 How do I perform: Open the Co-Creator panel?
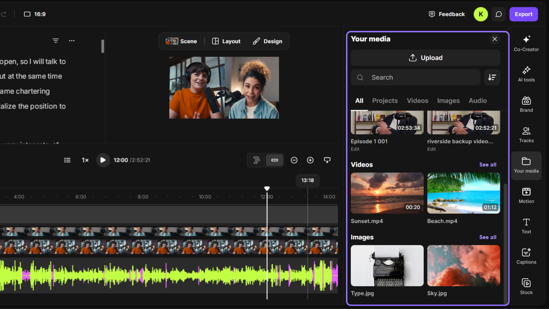(x=526, y=43)
